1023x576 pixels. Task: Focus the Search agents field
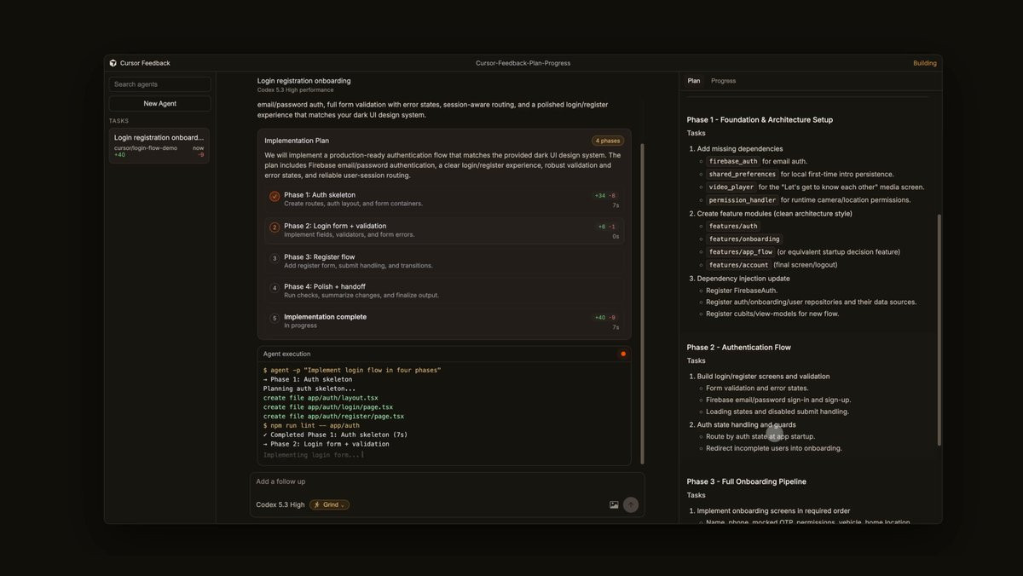(159, 84)
